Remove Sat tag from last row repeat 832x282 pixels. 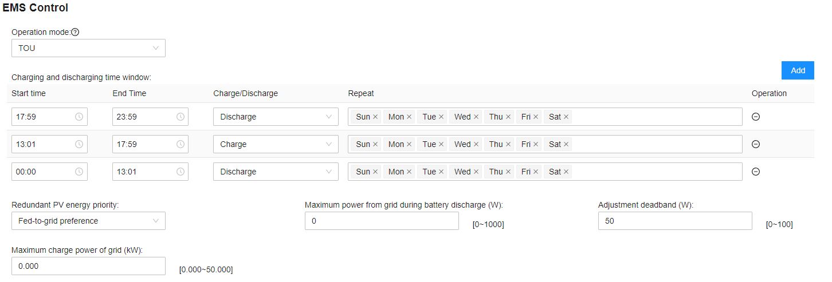566,172
